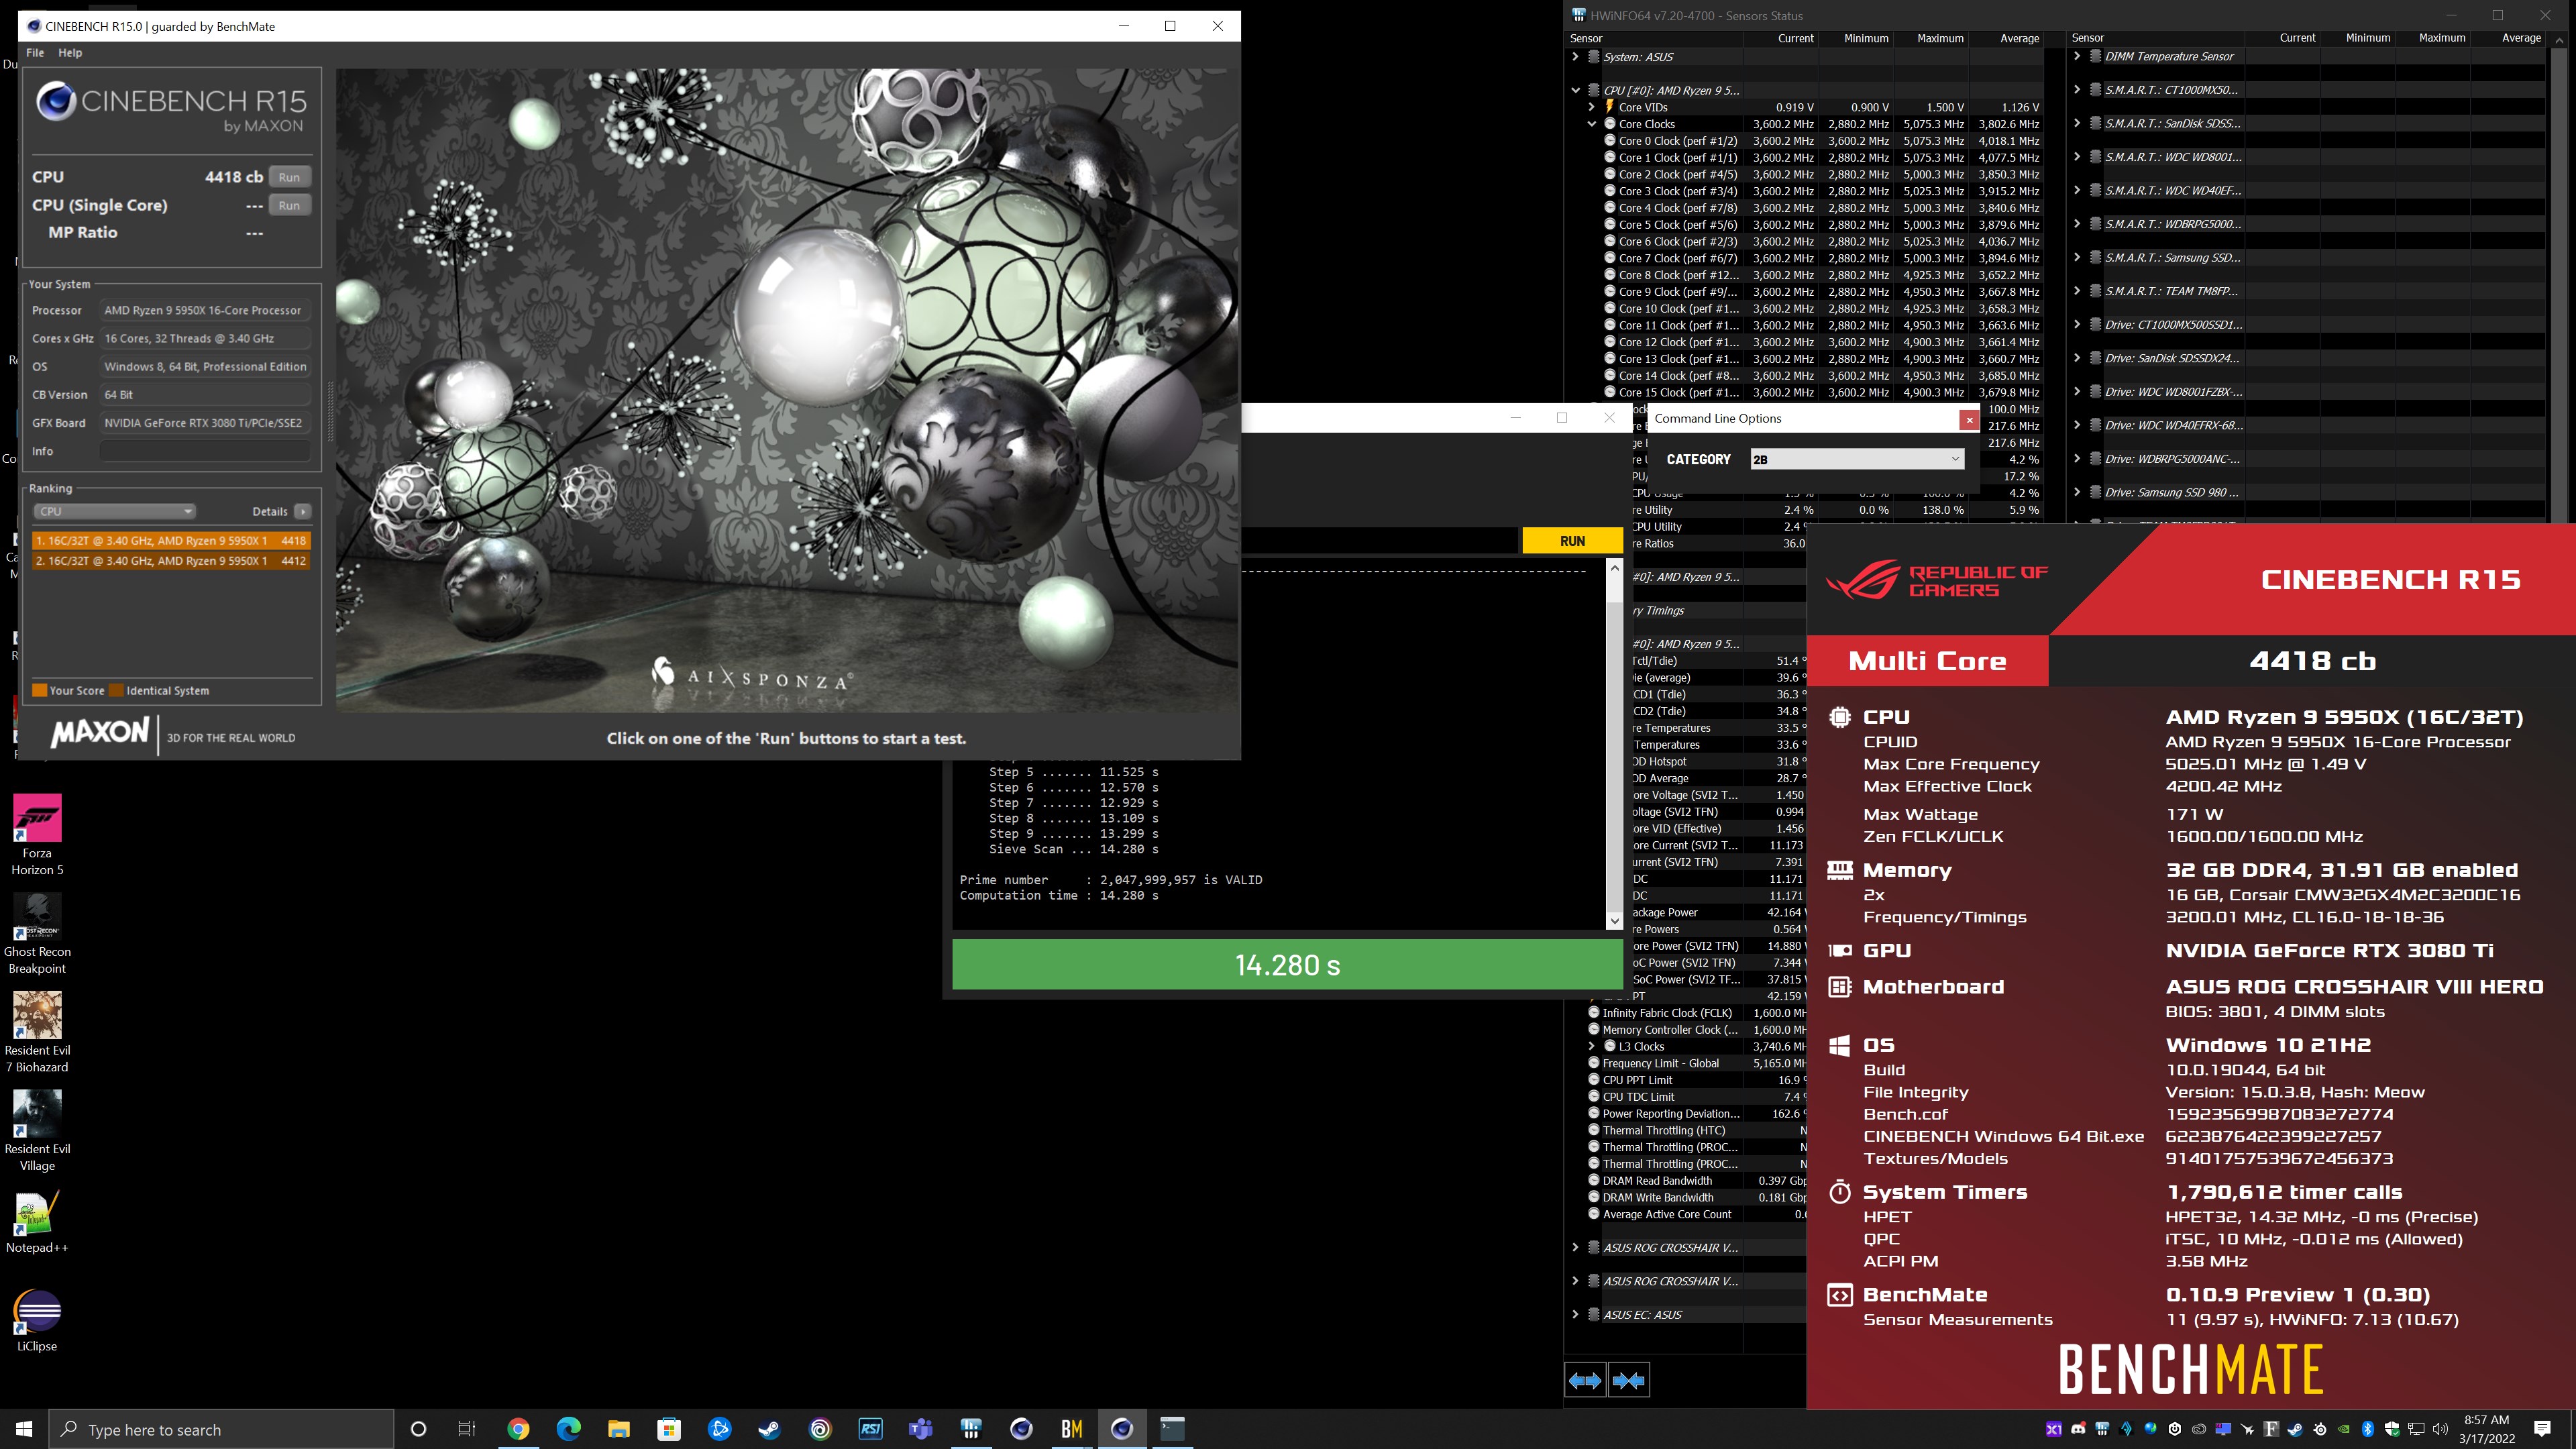Launch Microsoft Edge from the taskbar

tap(568, 1429)
